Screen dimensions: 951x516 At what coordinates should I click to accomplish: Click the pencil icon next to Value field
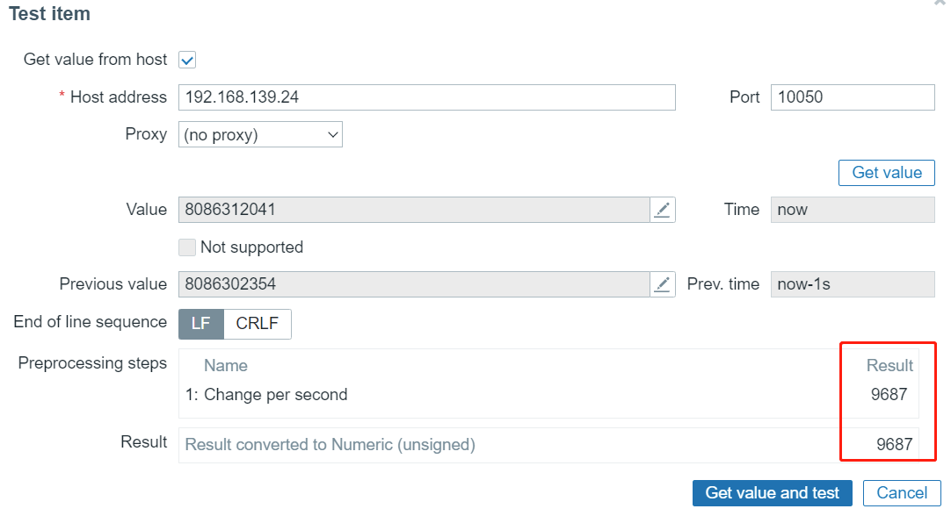click(663, 210)
